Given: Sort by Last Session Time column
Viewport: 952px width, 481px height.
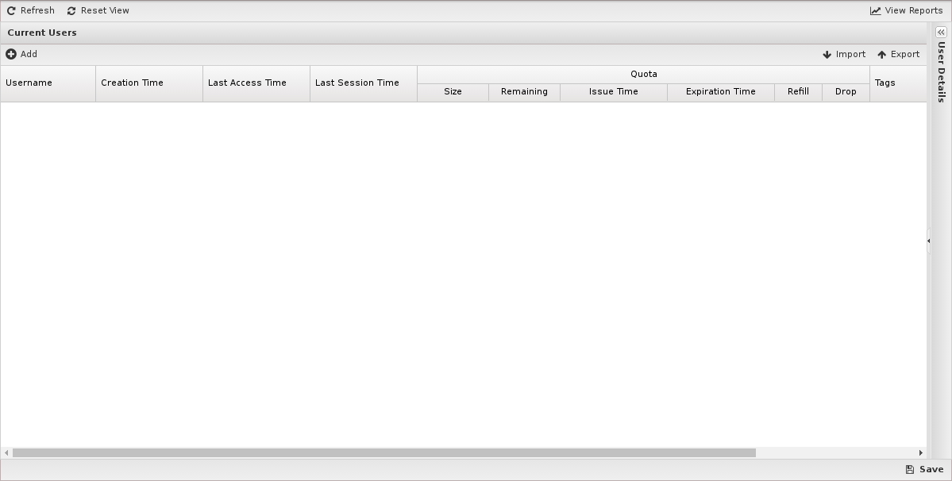Looking at the screenshot, I should click(364, 83).
